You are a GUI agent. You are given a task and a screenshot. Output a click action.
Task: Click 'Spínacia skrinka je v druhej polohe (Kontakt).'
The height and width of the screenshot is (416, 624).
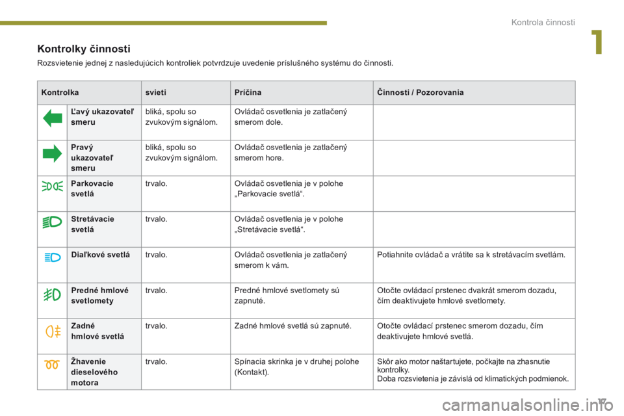coord(297,367)
